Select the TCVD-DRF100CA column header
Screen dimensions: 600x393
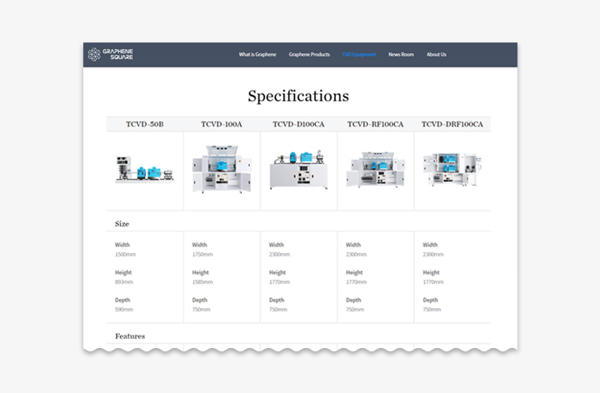click(x=452, y=124)
